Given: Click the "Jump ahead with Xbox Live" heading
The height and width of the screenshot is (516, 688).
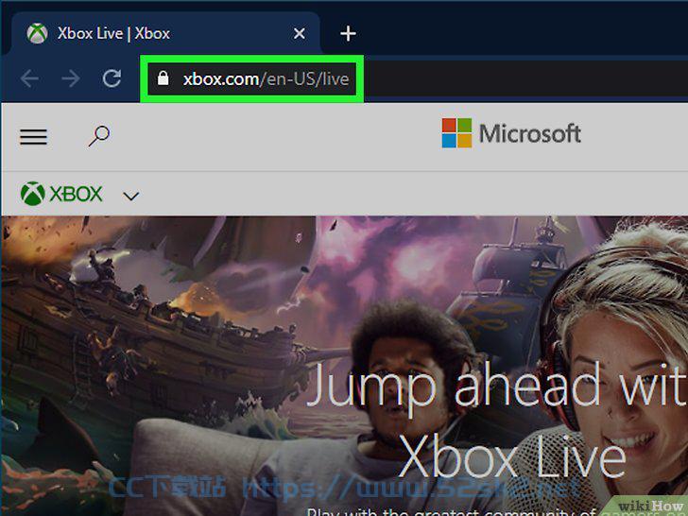Looking at the screenshot, I should pyautogui.click(x=497, y=421).
